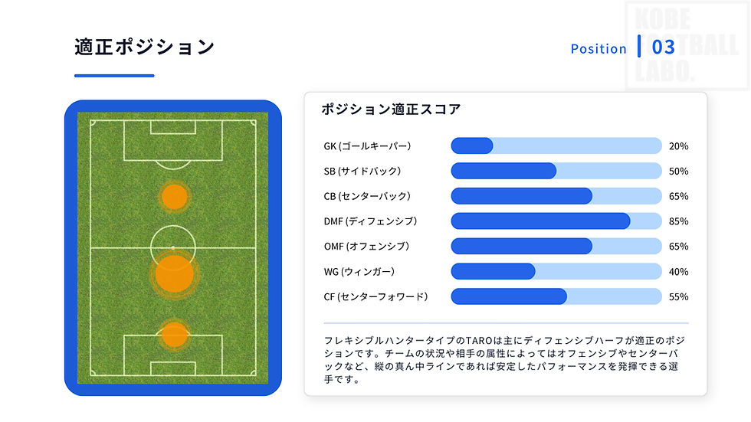The width and height of the screenshot is (751, 422).
Task: Click the 85% value next to DMF
Action: (x=679, y=221)
